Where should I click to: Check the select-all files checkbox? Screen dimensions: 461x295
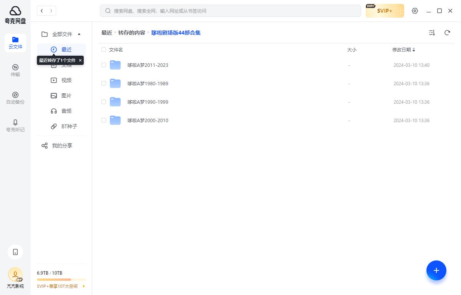104,50
